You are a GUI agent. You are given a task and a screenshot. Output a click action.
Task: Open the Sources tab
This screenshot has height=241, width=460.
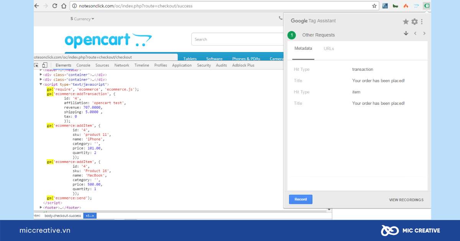(x=102, y=65)
